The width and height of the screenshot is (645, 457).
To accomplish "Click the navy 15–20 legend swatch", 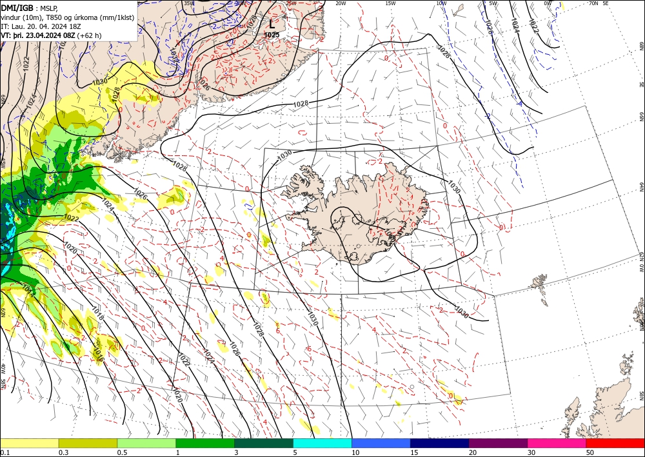I will [x=440, y=443].
